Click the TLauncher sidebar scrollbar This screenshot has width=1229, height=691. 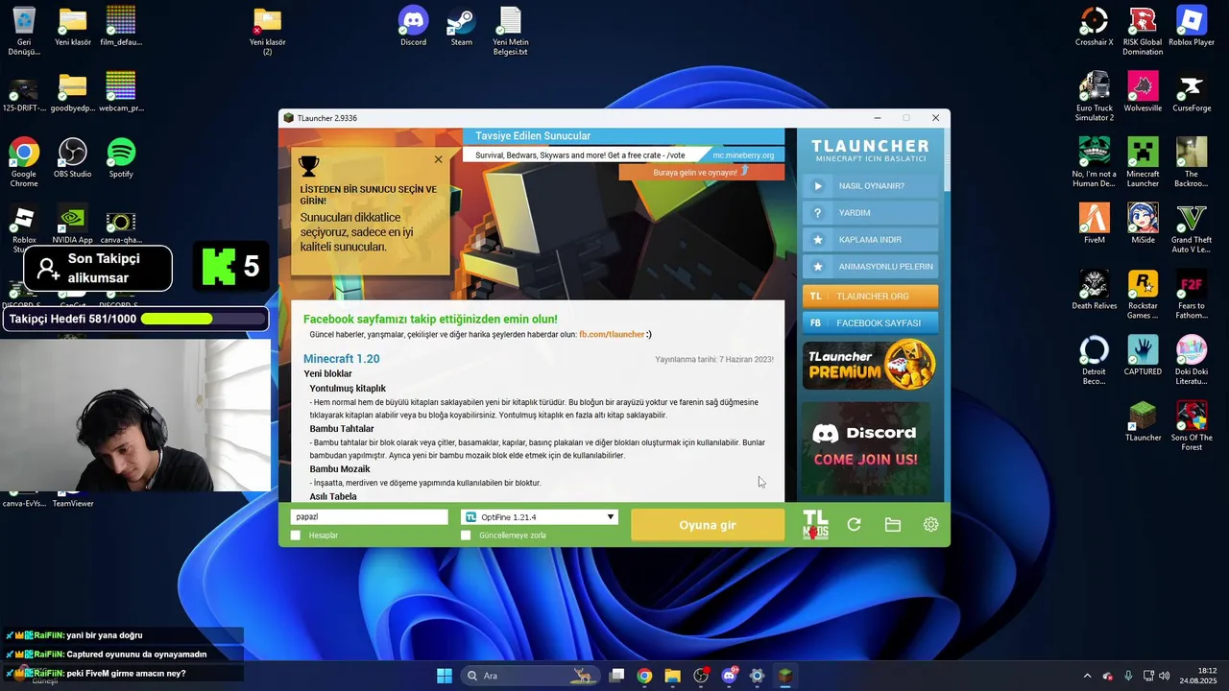(946, 160)
